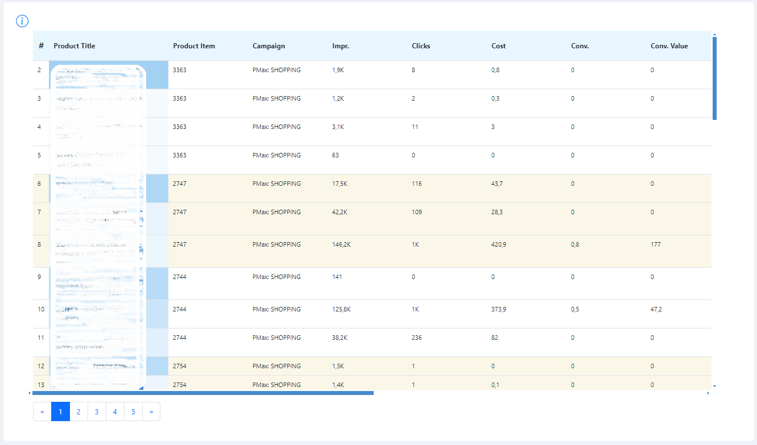This screenshot has width=757, height=445.
Task: Click the vertical scrollbar thumb of table
Action: pos(714,78)
